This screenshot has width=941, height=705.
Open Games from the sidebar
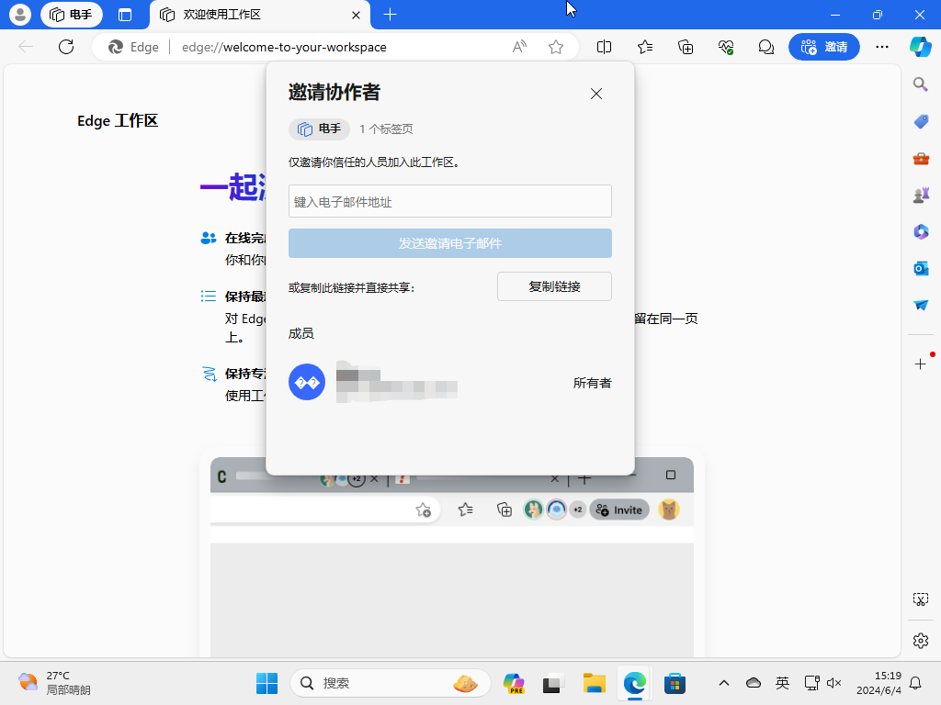(x=921, y=194)
